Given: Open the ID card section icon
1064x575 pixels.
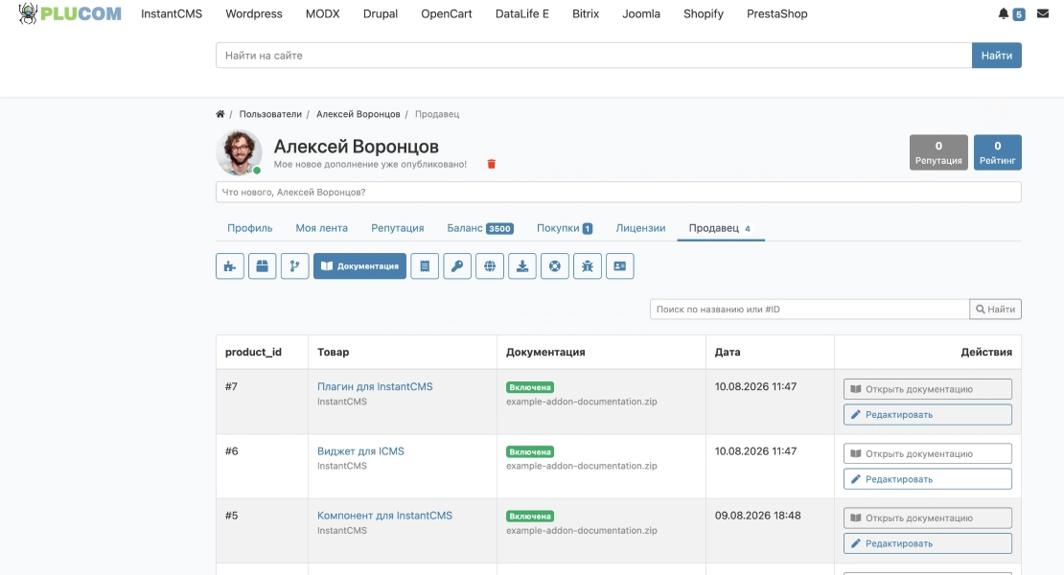Looking at the screenshot, I should (620, 265).
